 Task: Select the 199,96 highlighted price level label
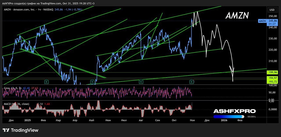(x=272, y=72)
